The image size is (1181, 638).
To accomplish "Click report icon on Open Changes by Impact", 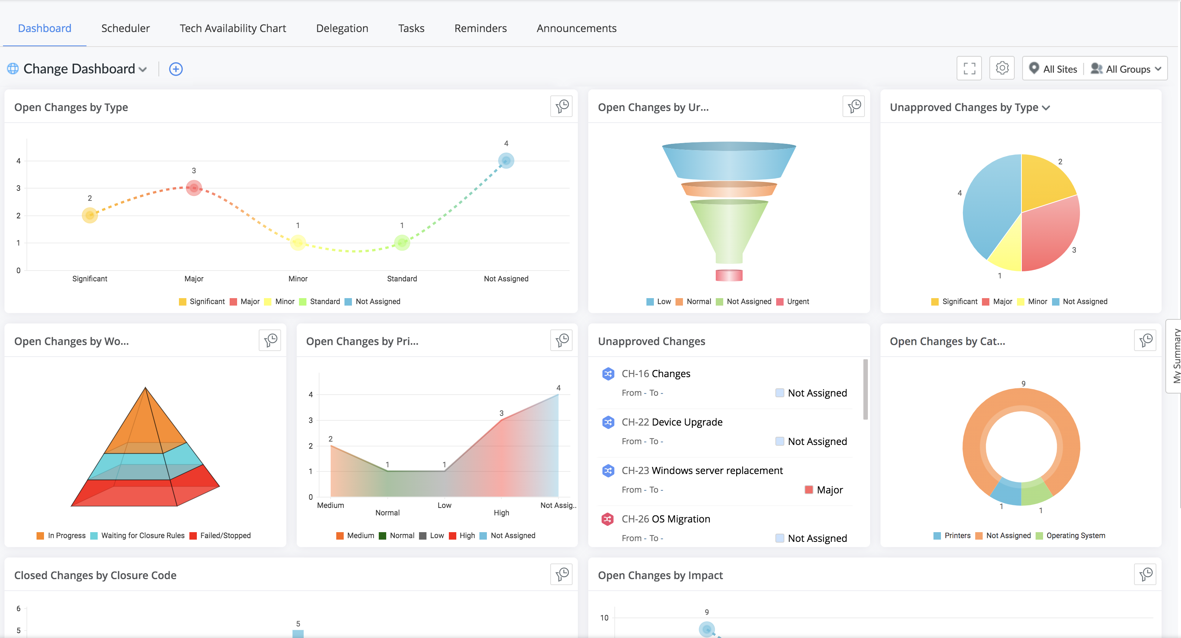I will pyautogui.click(x=1145, y=574).
